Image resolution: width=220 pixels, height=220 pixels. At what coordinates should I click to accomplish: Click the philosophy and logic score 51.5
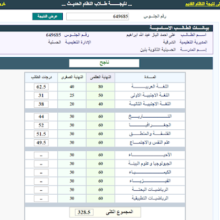[x=41, y=134]
